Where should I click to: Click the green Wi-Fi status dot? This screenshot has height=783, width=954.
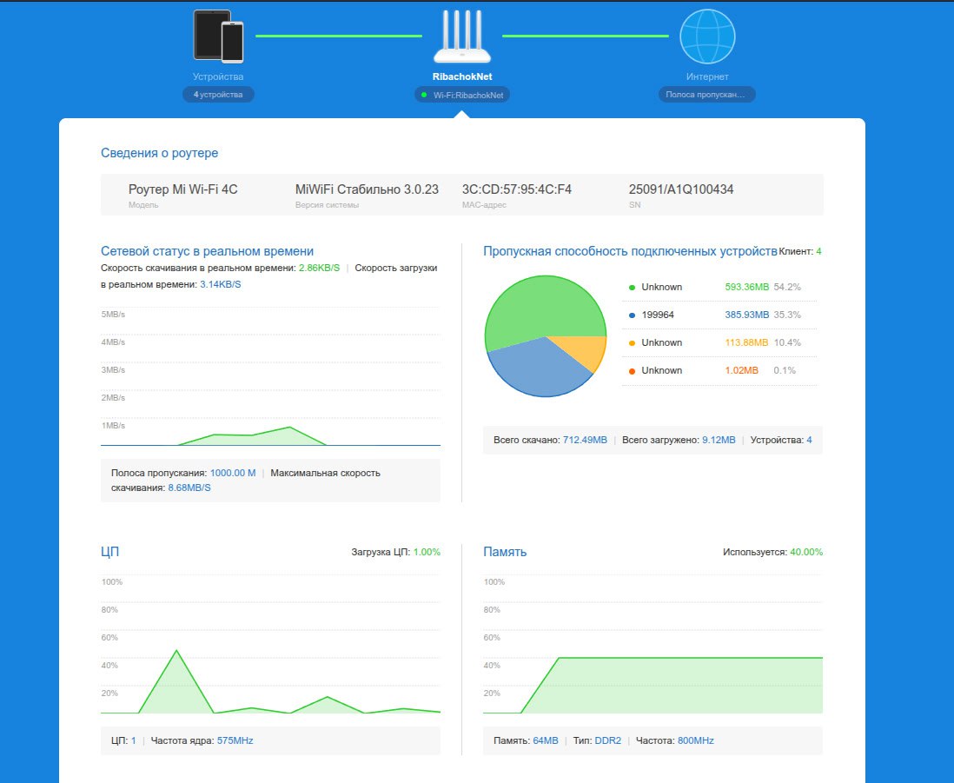424,95
